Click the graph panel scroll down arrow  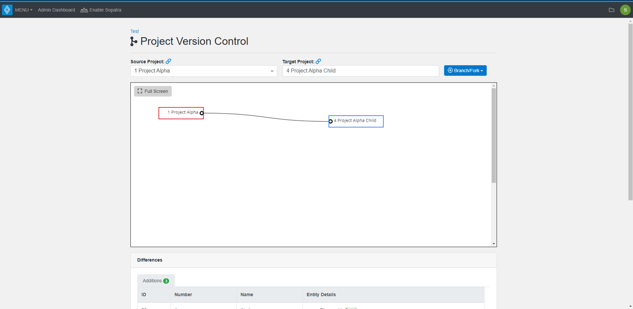click(x=494, y=244)
